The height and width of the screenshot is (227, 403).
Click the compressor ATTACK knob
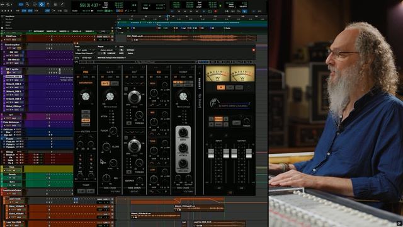[183, 148]
